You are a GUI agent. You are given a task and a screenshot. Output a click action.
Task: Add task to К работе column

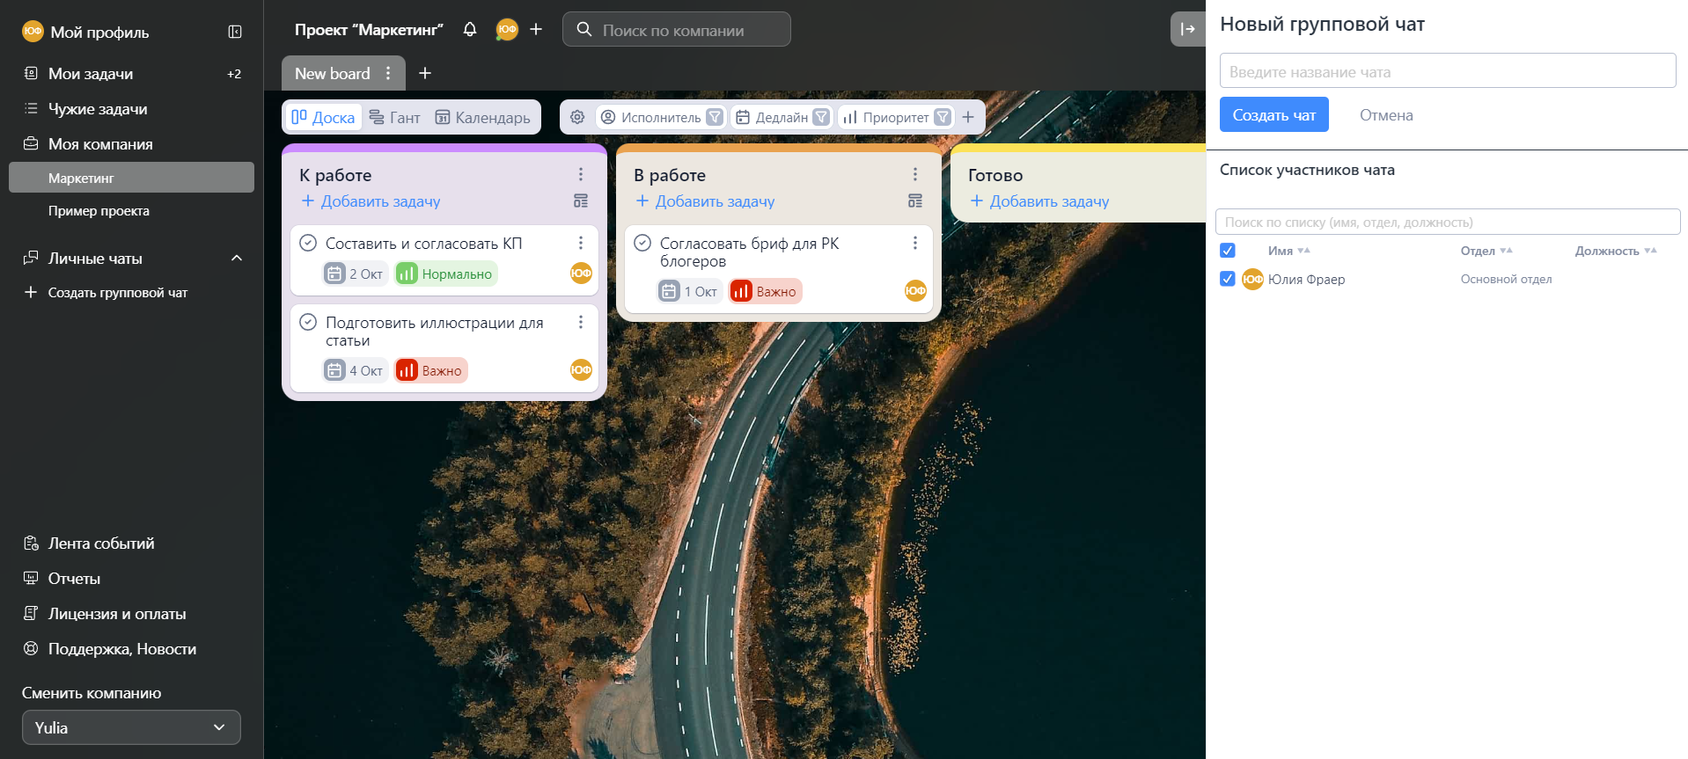tap(371, 201)
